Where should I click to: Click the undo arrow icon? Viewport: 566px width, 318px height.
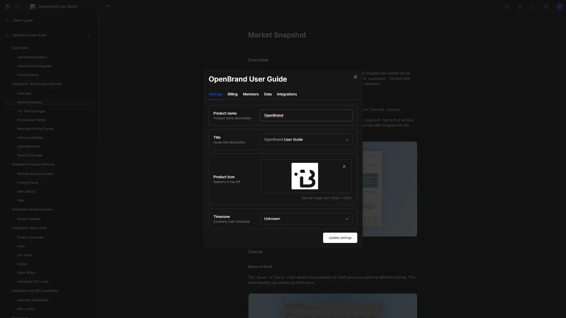coord(108,6)
